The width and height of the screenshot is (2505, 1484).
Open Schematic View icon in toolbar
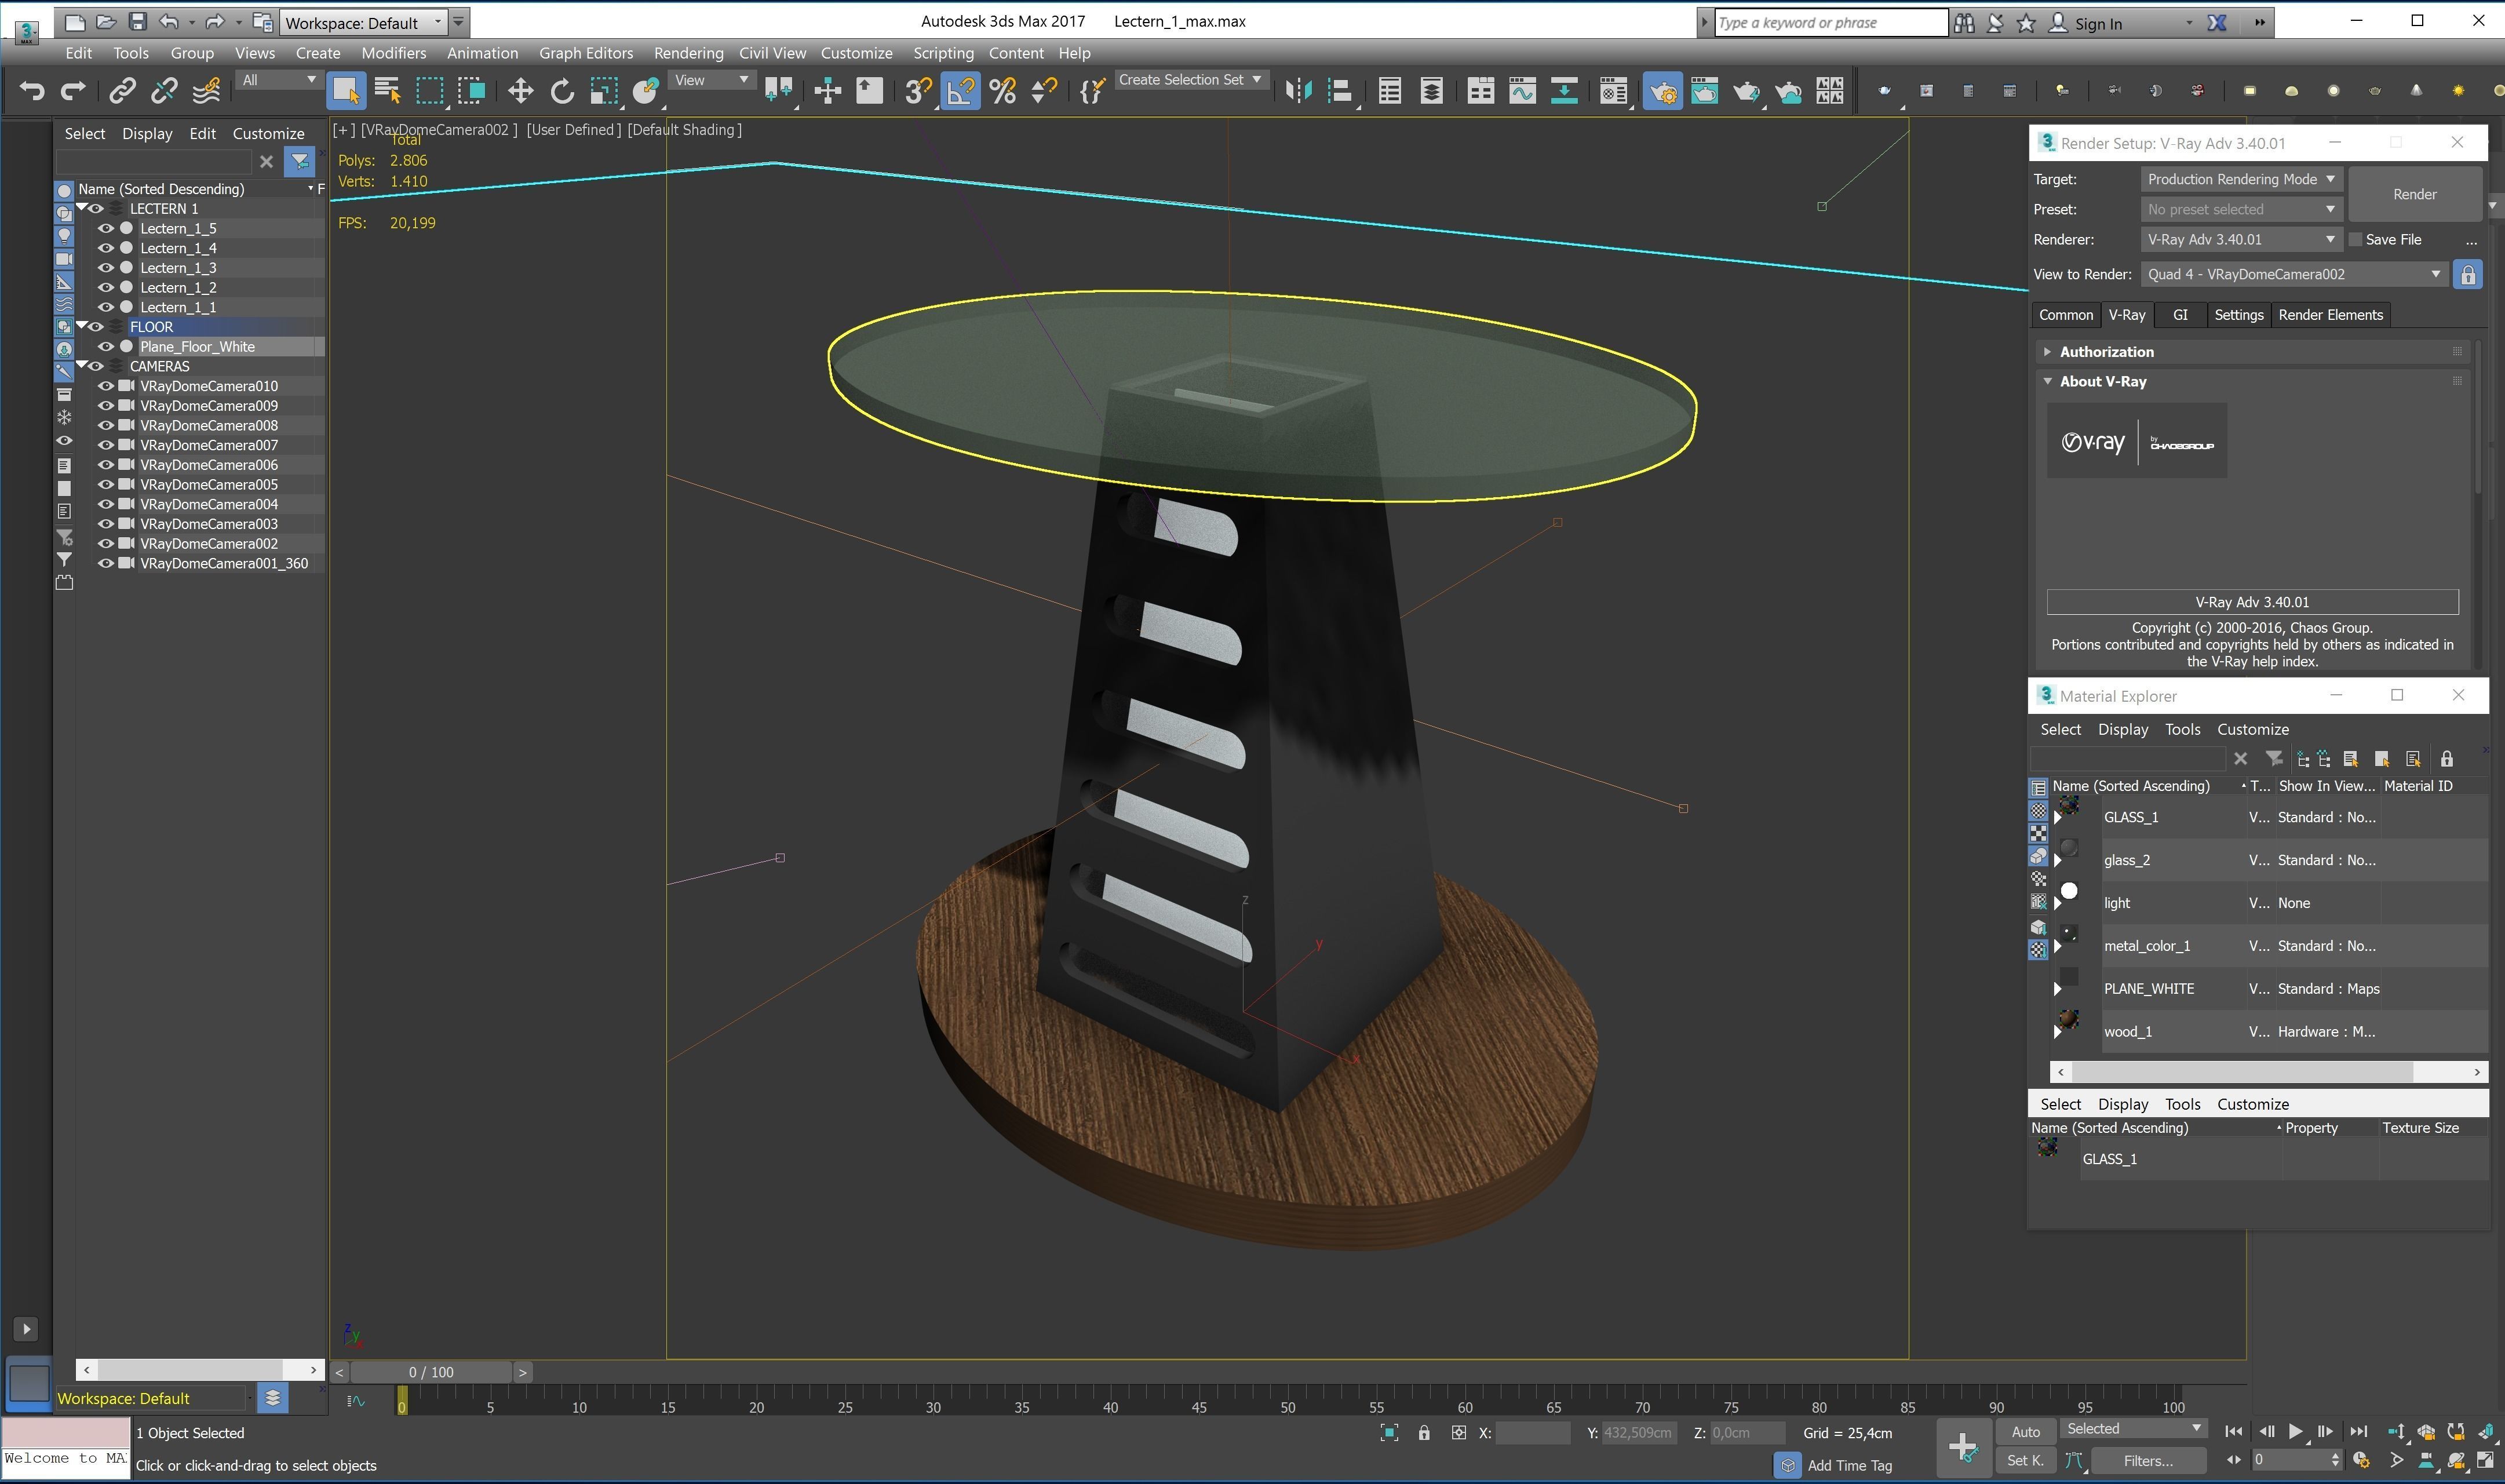click(1564, 92)
